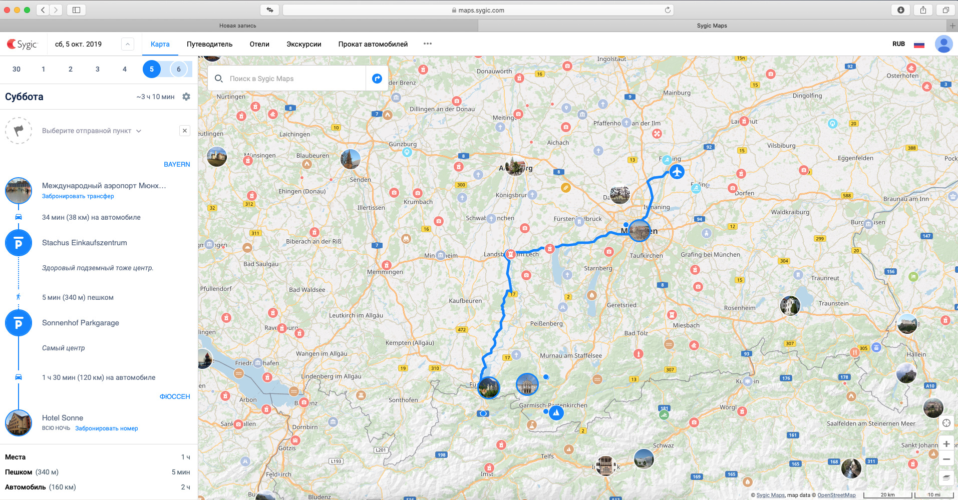The image size is (958, 500).
Task: Reload the page
Action: pos(668,10)
